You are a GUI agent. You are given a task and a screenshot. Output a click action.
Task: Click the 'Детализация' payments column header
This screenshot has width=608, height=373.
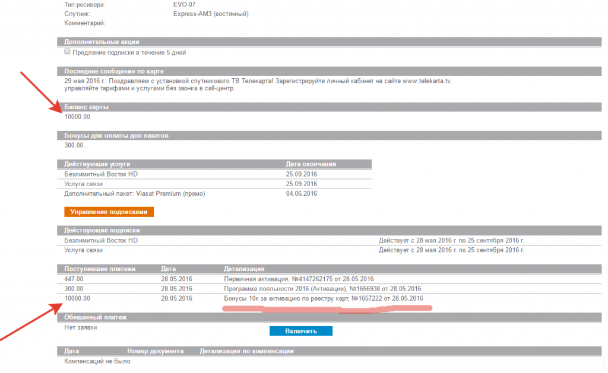244,269
